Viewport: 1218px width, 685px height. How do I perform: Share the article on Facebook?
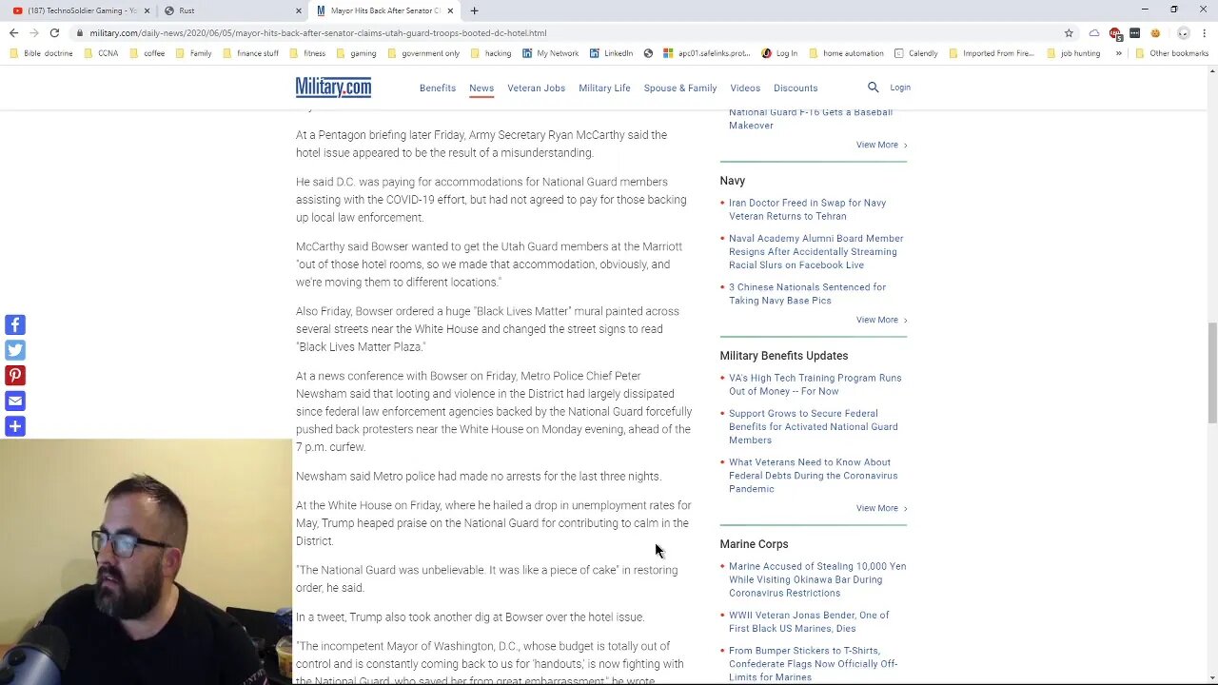pos(15,325)
